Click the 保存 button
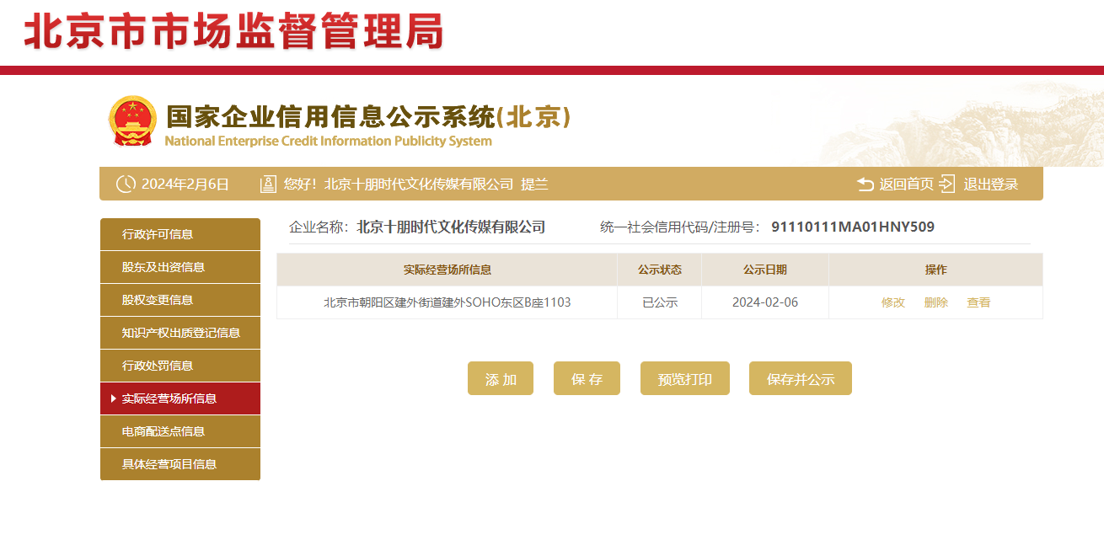 pyautogui.click(x=587, y=378)
